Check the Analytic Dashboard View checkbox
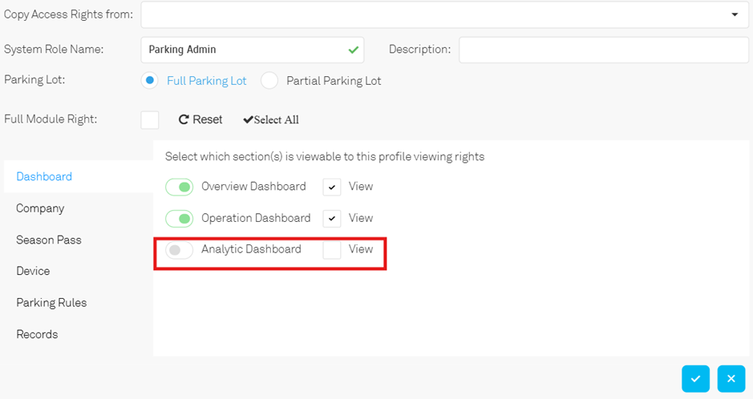Screen dimensions: 753x399 [332, 250]
